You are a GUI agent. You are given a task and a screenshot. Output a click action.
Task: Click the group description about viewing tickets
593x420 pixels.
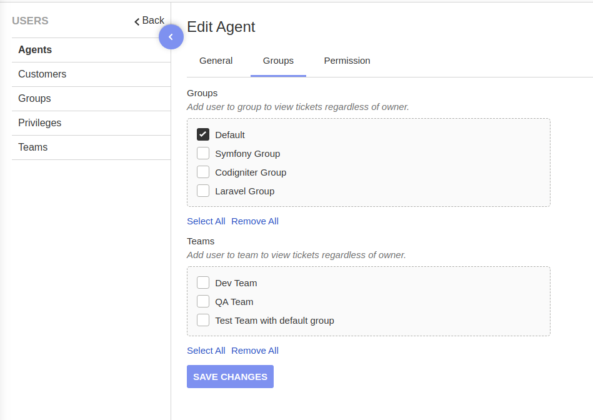[x=298, y=107]
